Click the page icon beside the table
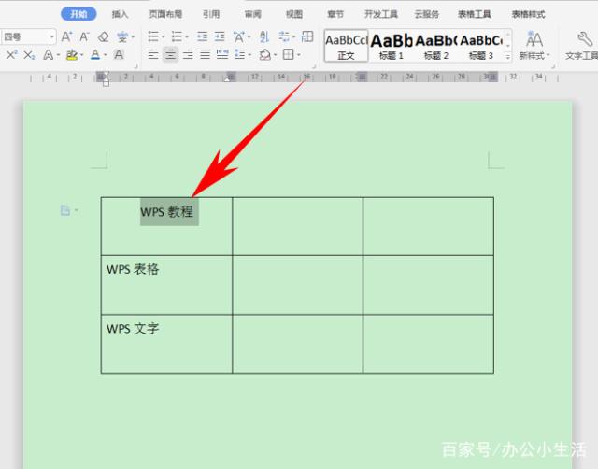The width and height of the screenshot is (598, 469). 65,210
